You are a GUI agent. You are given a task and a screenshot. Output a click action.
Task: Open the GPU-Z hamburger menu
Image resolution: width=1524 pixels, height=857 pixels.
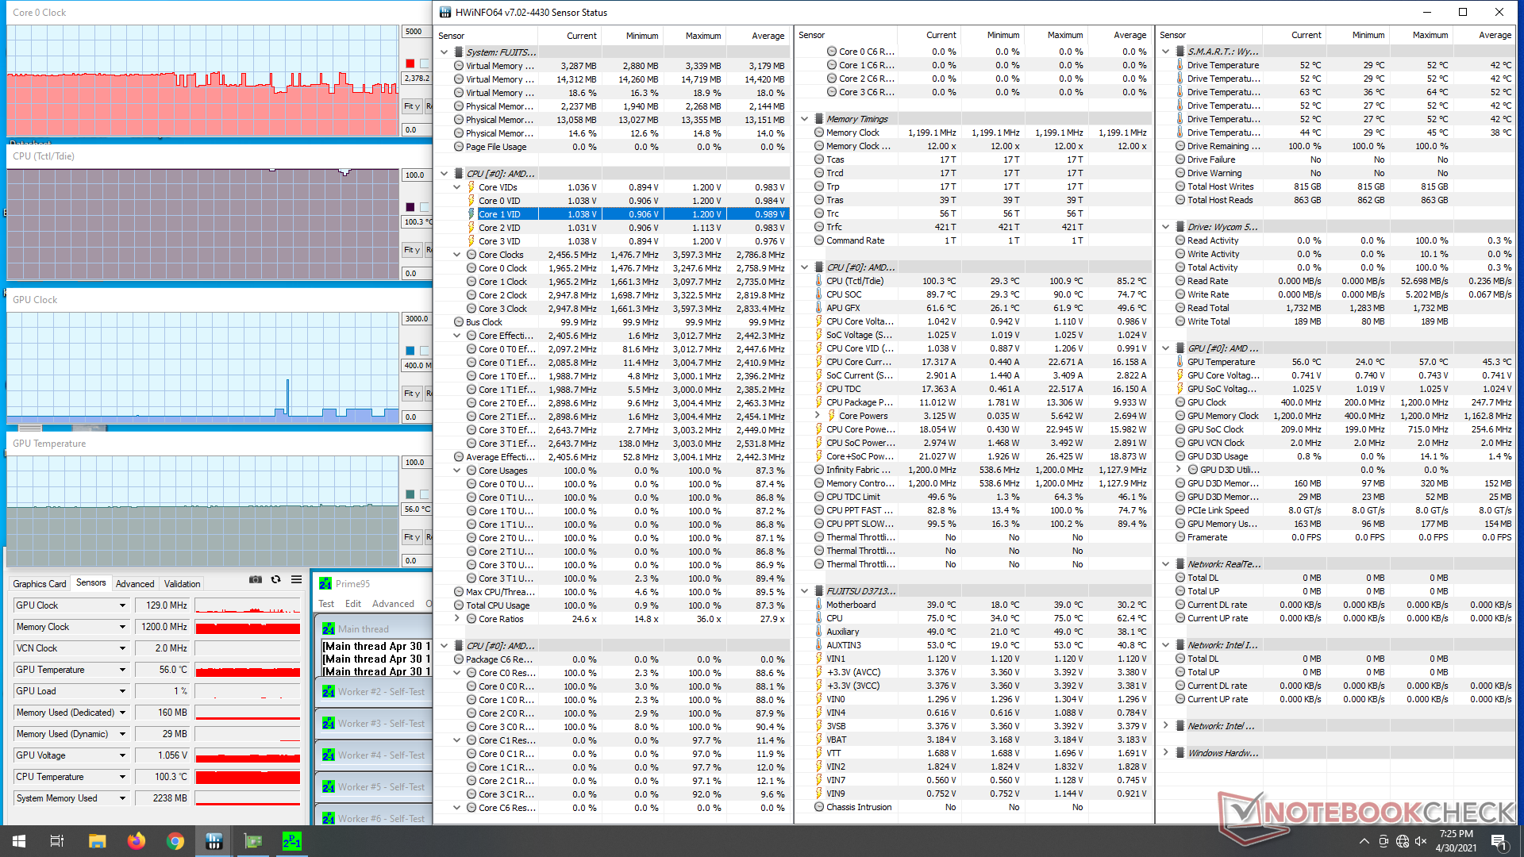point(296,580)
